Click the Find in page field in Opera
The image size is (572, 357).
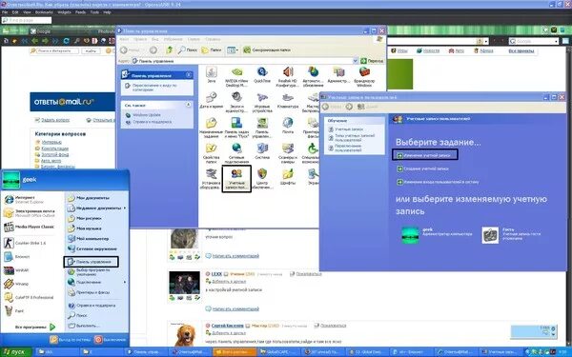click(x=27, y=20)
